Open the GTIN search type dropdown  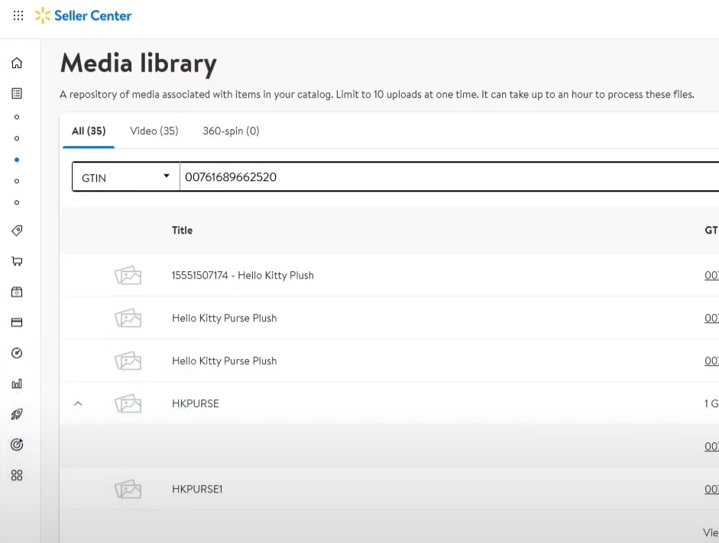(x=125, y=177)
